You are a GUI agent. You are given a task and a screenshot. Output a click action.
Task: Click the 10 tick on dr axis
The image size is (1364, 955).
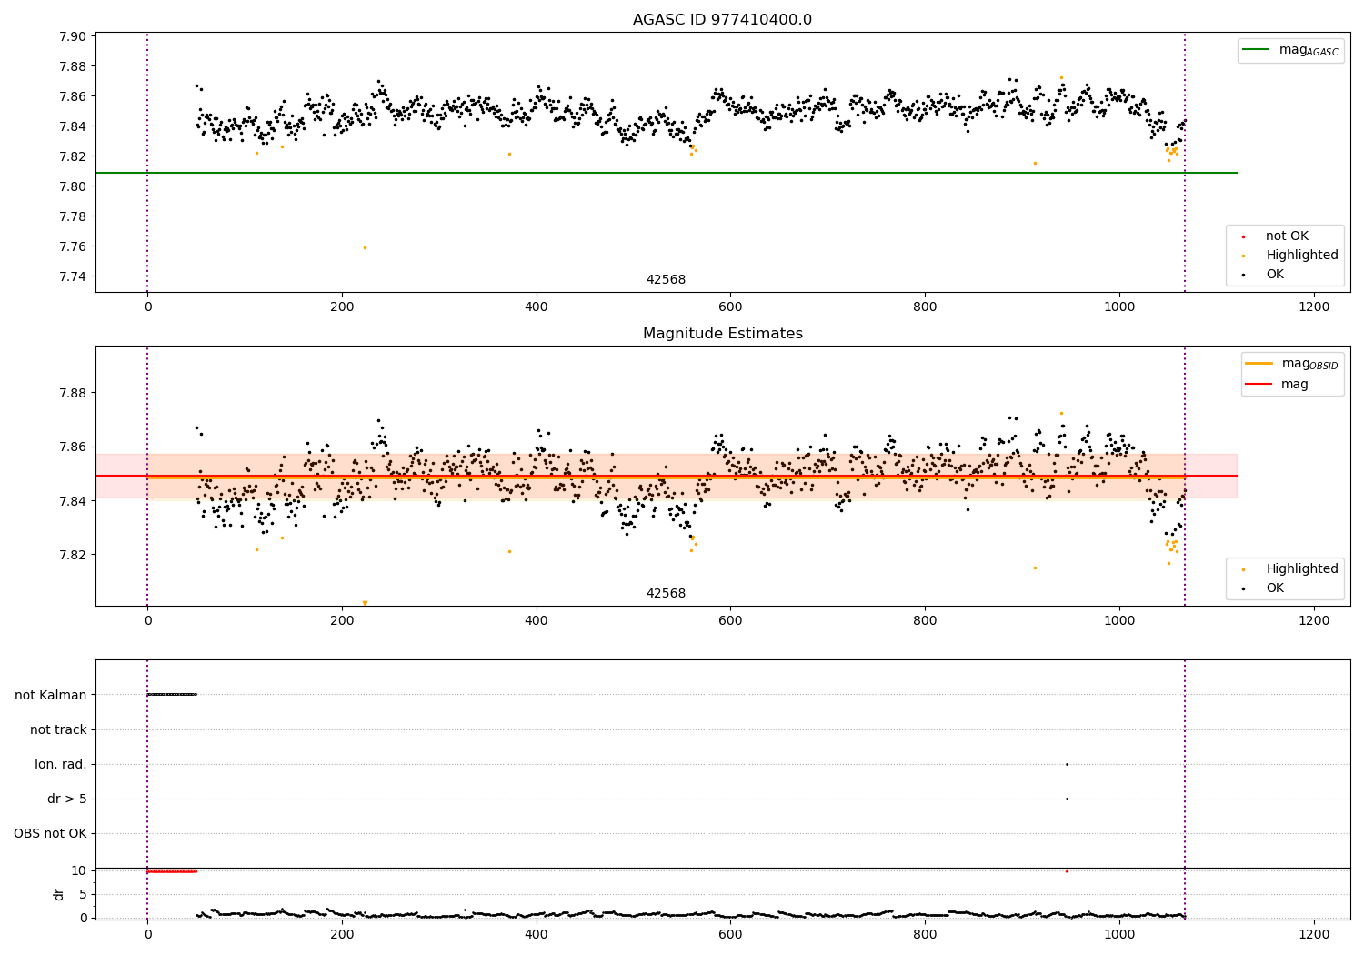coord(78,870)
